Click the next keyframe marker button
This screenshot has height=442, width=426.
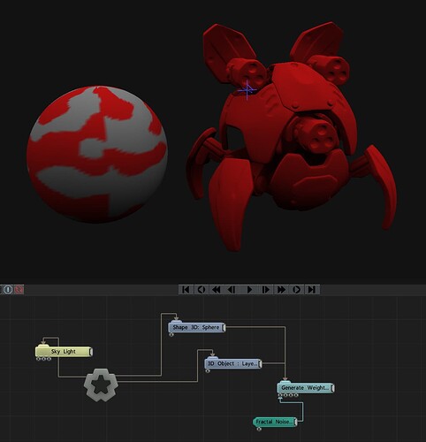(297, 290)
